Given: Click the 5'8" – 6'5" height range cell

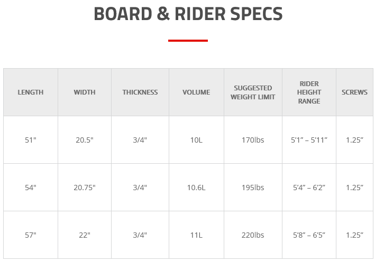Looking at the screenshot, I should tap(309, 235).
